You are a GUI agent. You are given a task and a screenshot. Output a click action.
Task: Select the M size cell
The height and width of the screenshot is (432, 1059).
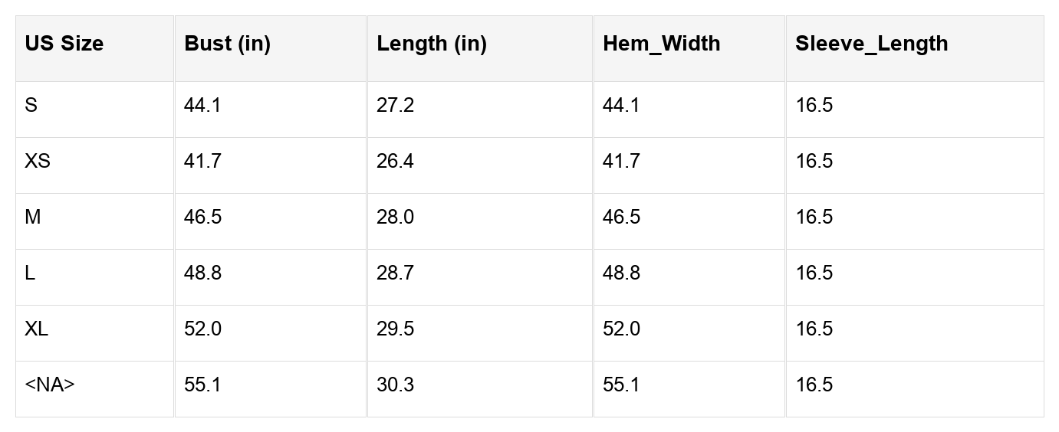[x=33, y=218]
